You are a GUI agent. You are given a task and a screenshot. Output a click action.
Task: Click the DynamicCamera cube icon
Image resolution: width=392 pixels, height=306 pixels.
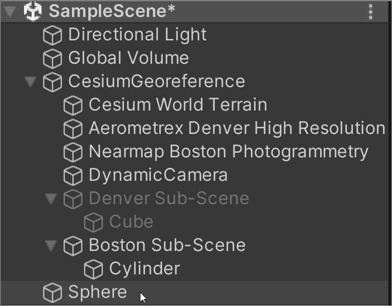coord(73,176)
